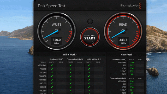Click NTSC/PAL ProRes 422 HQ write checkmark
Viewport: 167px width, 94px height.
tap(52, 65)
